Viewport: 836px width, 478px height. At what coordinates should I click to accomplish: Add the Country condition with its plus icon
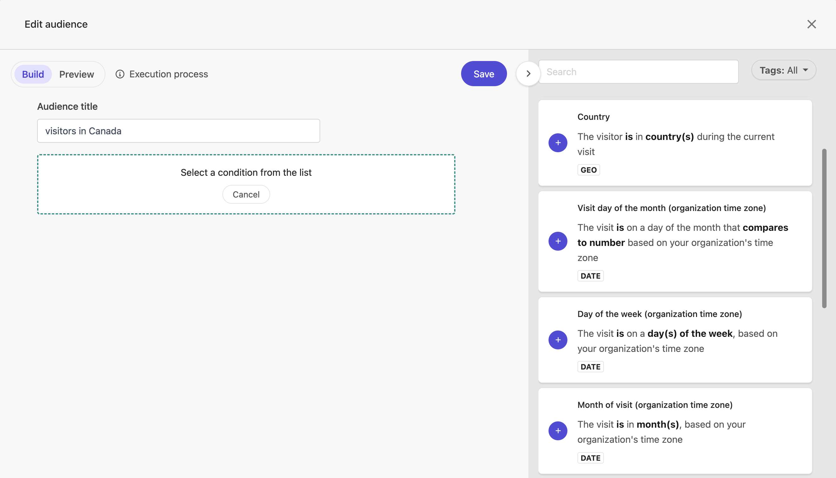(x=558, y=142)
